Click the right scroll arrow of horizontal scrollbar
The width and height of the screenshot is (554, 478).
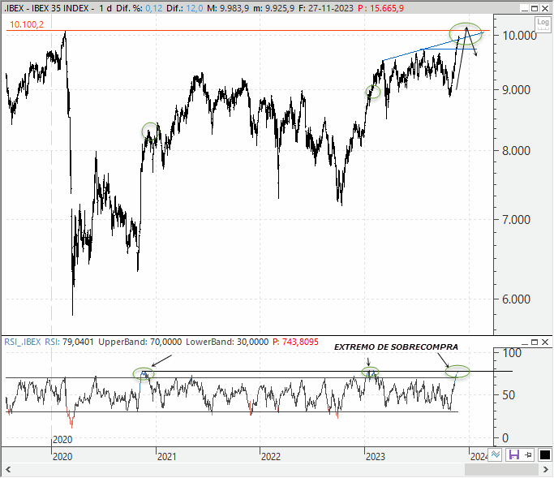546,470
